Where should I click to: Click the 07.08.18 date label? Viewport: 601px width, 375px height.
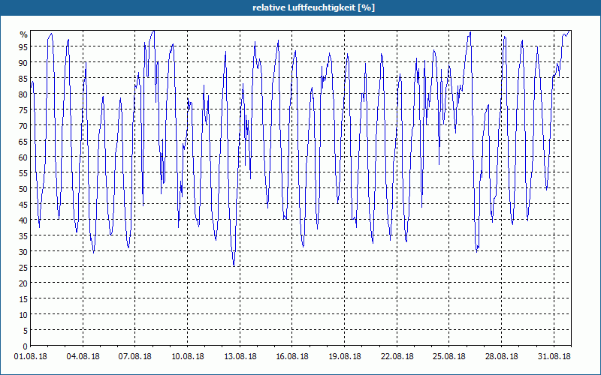[x=135, y=356]
